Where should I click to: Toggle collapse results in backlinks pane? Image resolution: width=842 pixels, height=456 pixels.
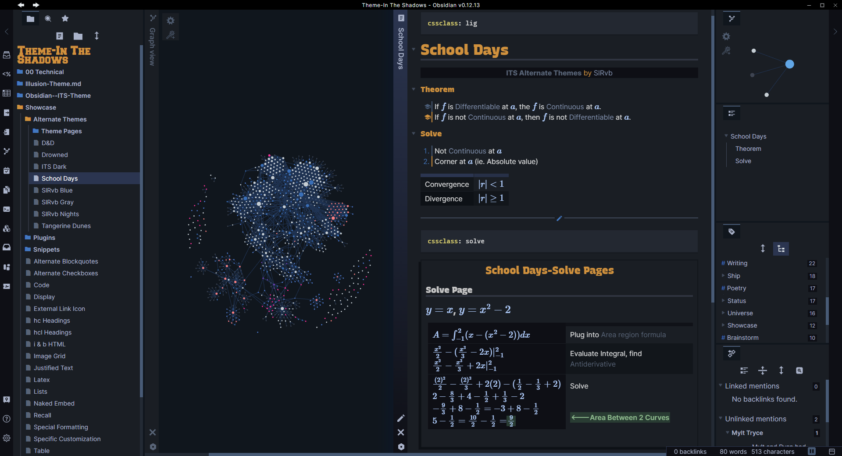744,370
